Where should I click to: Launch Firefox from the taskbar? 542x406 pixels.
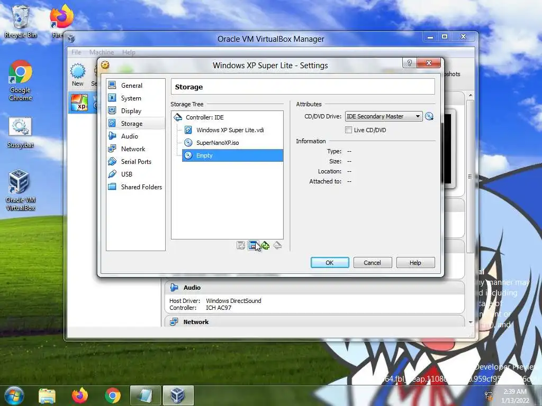point(79,395)
